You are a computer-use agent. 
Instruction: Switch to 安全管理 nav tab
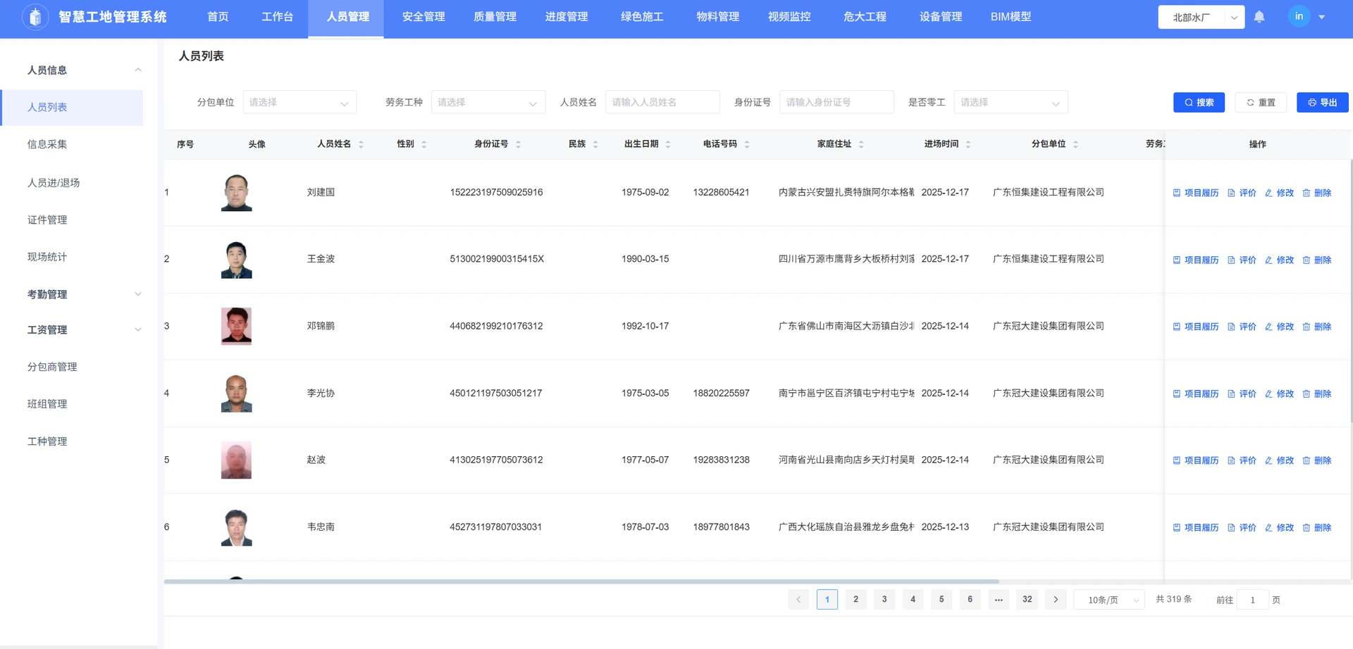pyautogui.click(x=424, y=17)
